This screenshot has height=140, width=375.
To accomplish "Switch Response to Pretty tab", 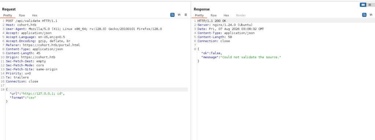I will coord(199,15).
